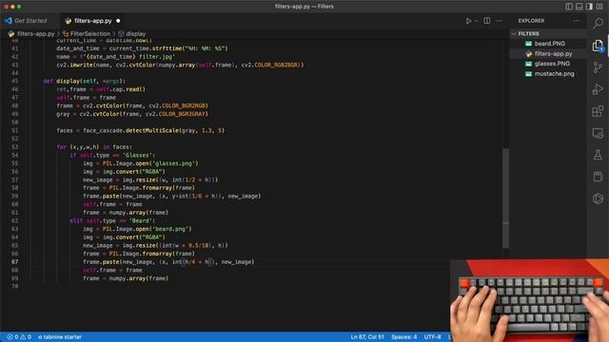Image resolution: width=609 pixels, height=342 pixels.
Task: Open the clipboard-shaped activity bar icon
Action: pyautogui.click(x=598, y=177)
